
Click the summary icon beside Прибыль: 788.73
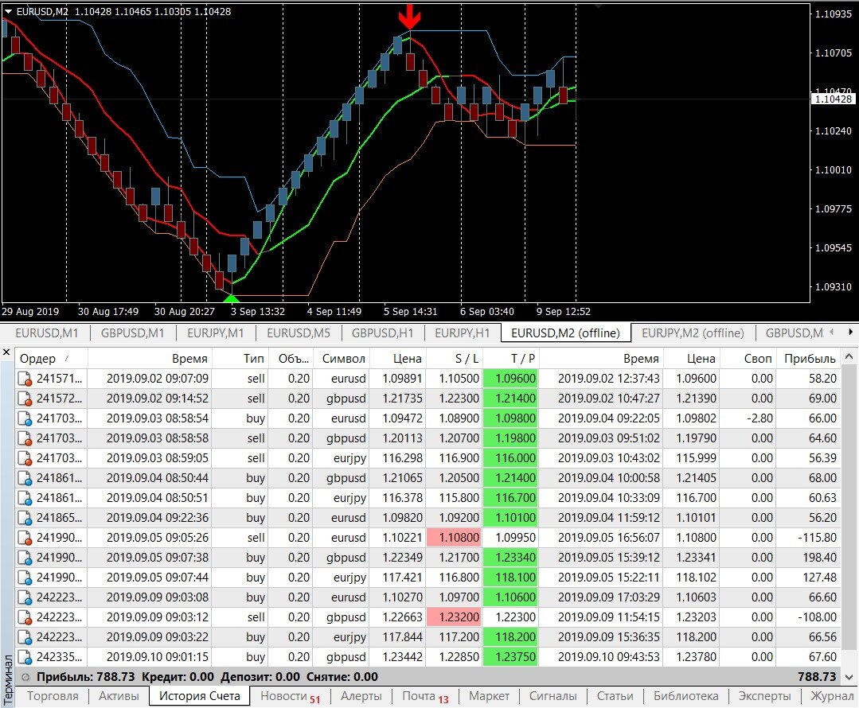tap(25, 677)
